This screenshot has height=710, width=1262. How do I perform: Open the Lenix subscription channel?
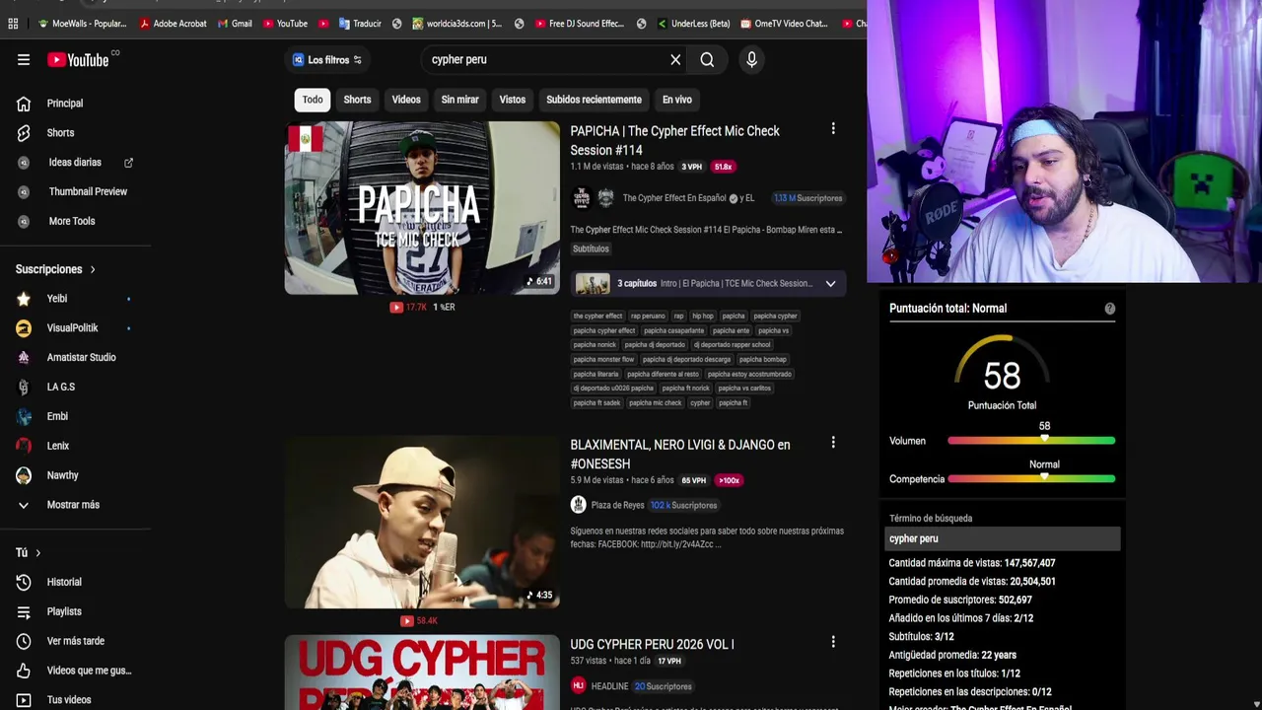58,447
